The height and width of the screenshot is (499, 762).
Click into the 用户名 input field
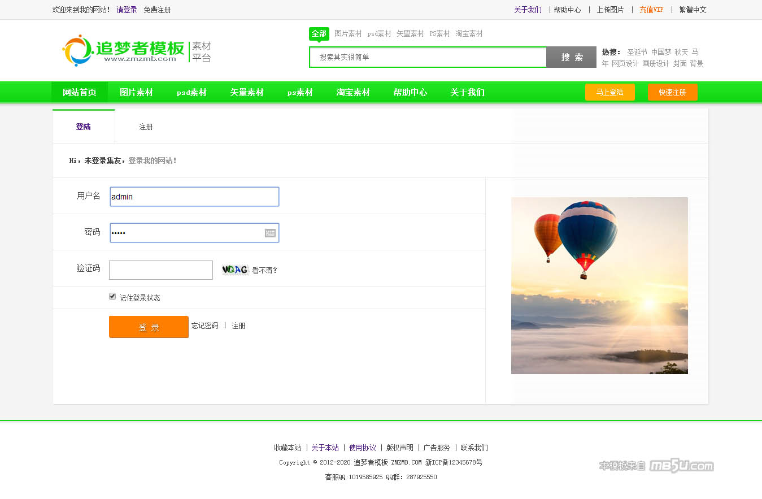coord(194,197)
